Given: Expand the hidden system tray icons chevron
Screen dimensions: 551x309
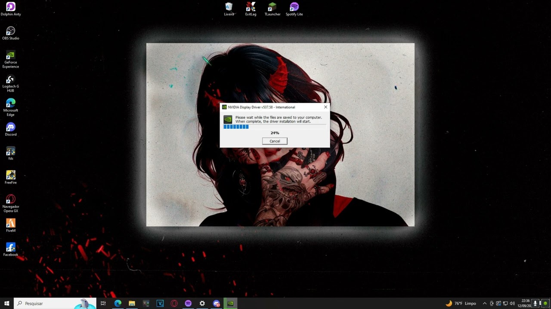Looking at the screenshot, I should [x=485, y=303].
